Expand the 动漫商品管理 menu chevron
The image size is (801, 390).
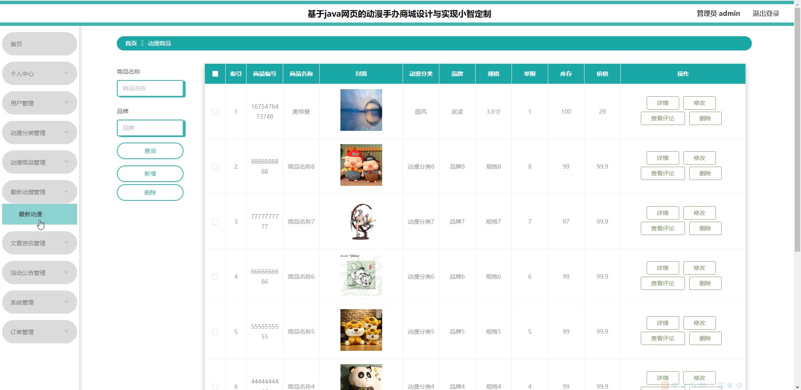pyautogui.click(x=66, y=162)
